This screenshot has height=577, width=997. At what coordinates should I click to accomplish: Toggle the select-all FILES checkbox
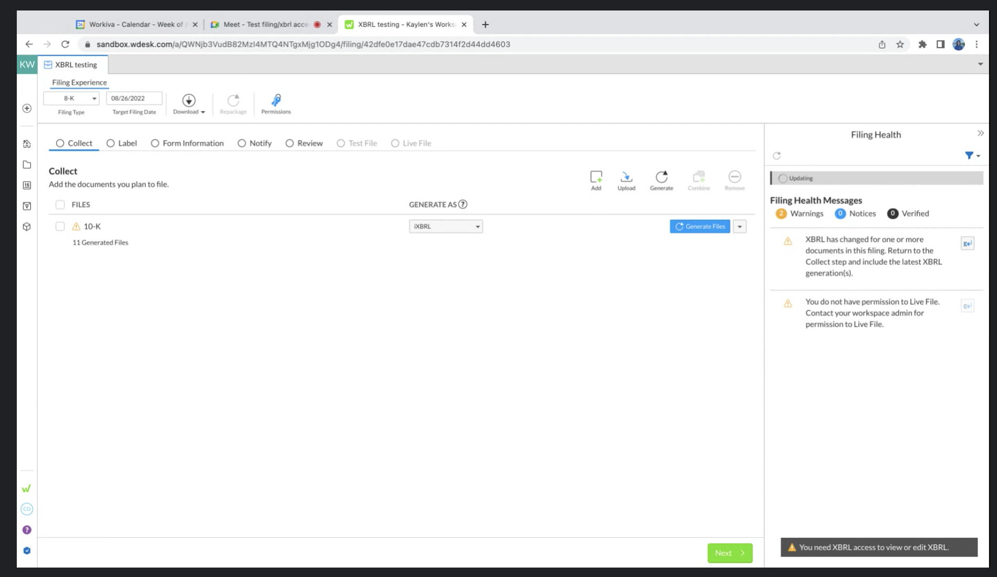60,205
